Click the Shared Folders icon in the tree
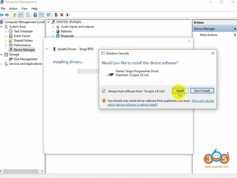The height and width of the screenshot is (178, 237). tap(10, 41)
